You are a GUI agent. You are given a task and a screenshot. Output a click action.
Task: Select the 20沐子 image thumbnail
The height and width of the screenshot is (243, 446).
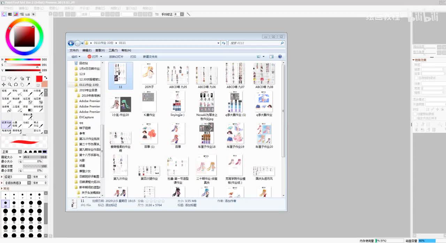coord(149,76)
